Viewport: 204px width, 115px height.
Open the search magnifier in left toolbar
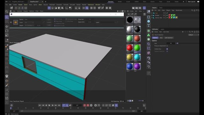pos(7,12)
